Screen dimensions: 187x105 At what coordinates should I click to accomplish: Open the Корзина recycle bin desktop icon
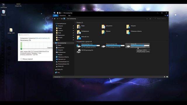(4, 13)
